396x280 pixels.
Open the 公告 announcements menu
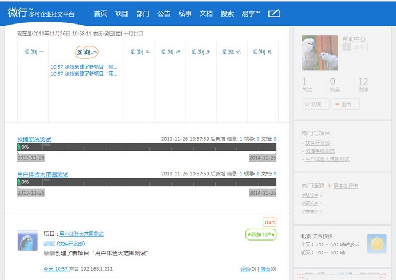[164, 13]
